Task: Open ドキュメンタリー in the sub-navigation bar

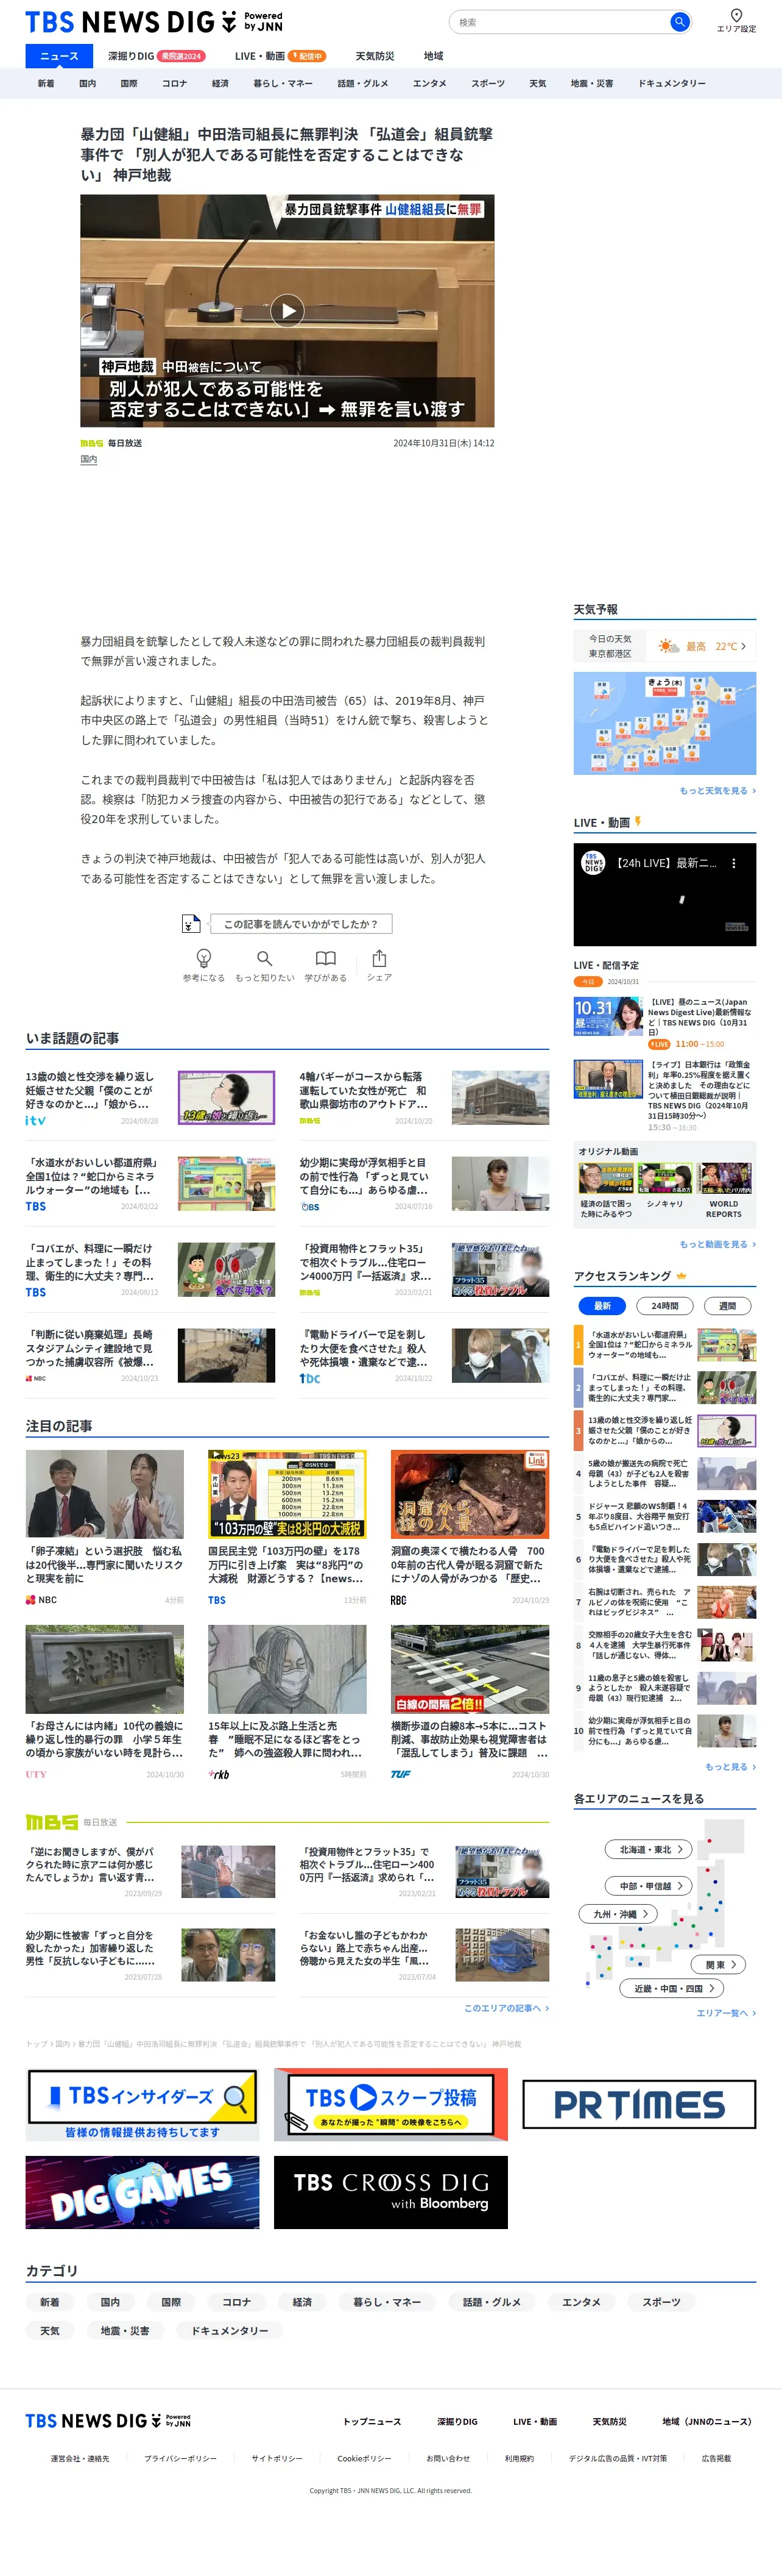Action: click(x=672, y=83)
